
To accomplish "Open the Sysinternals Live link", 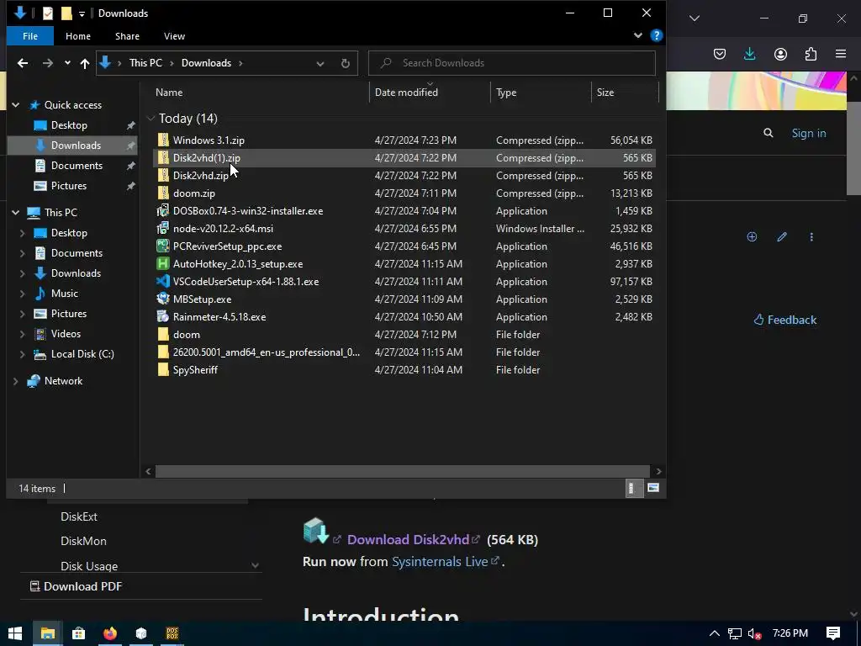I will point(440,561).
